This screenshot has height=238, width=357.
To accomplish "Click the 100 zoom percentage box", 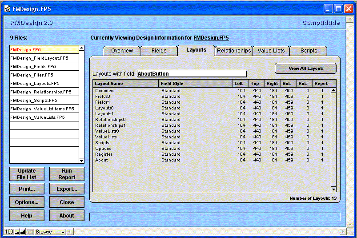I will coord(9,232).
